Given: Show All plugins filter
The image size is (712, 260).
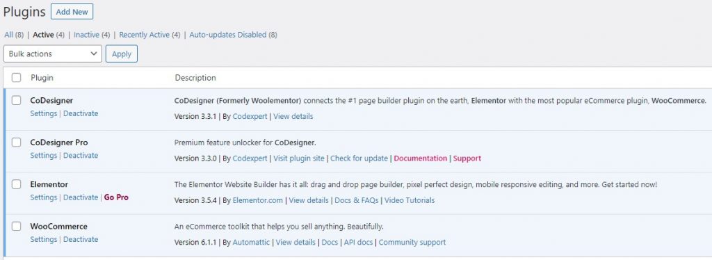Looking at the screenshot, I should [8, 35].
